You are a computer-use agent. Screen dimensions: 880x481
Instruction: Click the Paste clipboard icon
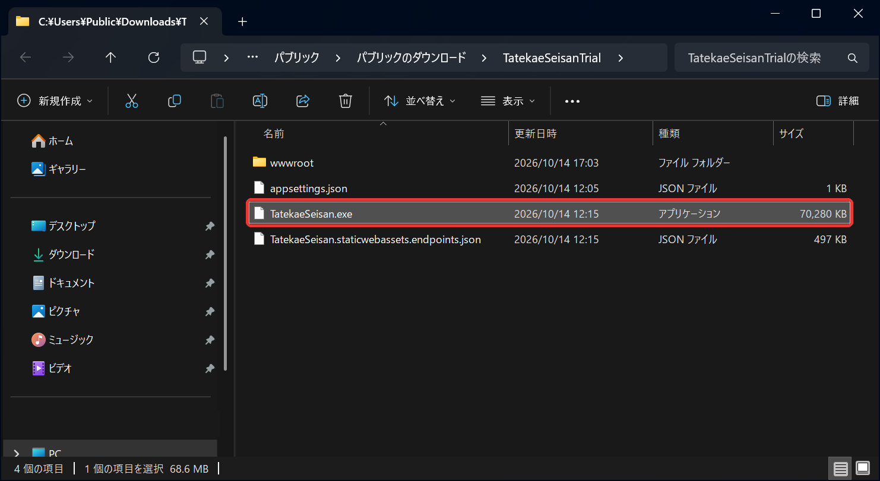217,101
